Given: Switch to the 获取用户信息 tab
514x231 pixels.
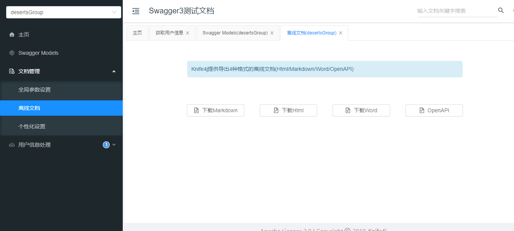Looking at the screenshot, I should pos(170,33).
